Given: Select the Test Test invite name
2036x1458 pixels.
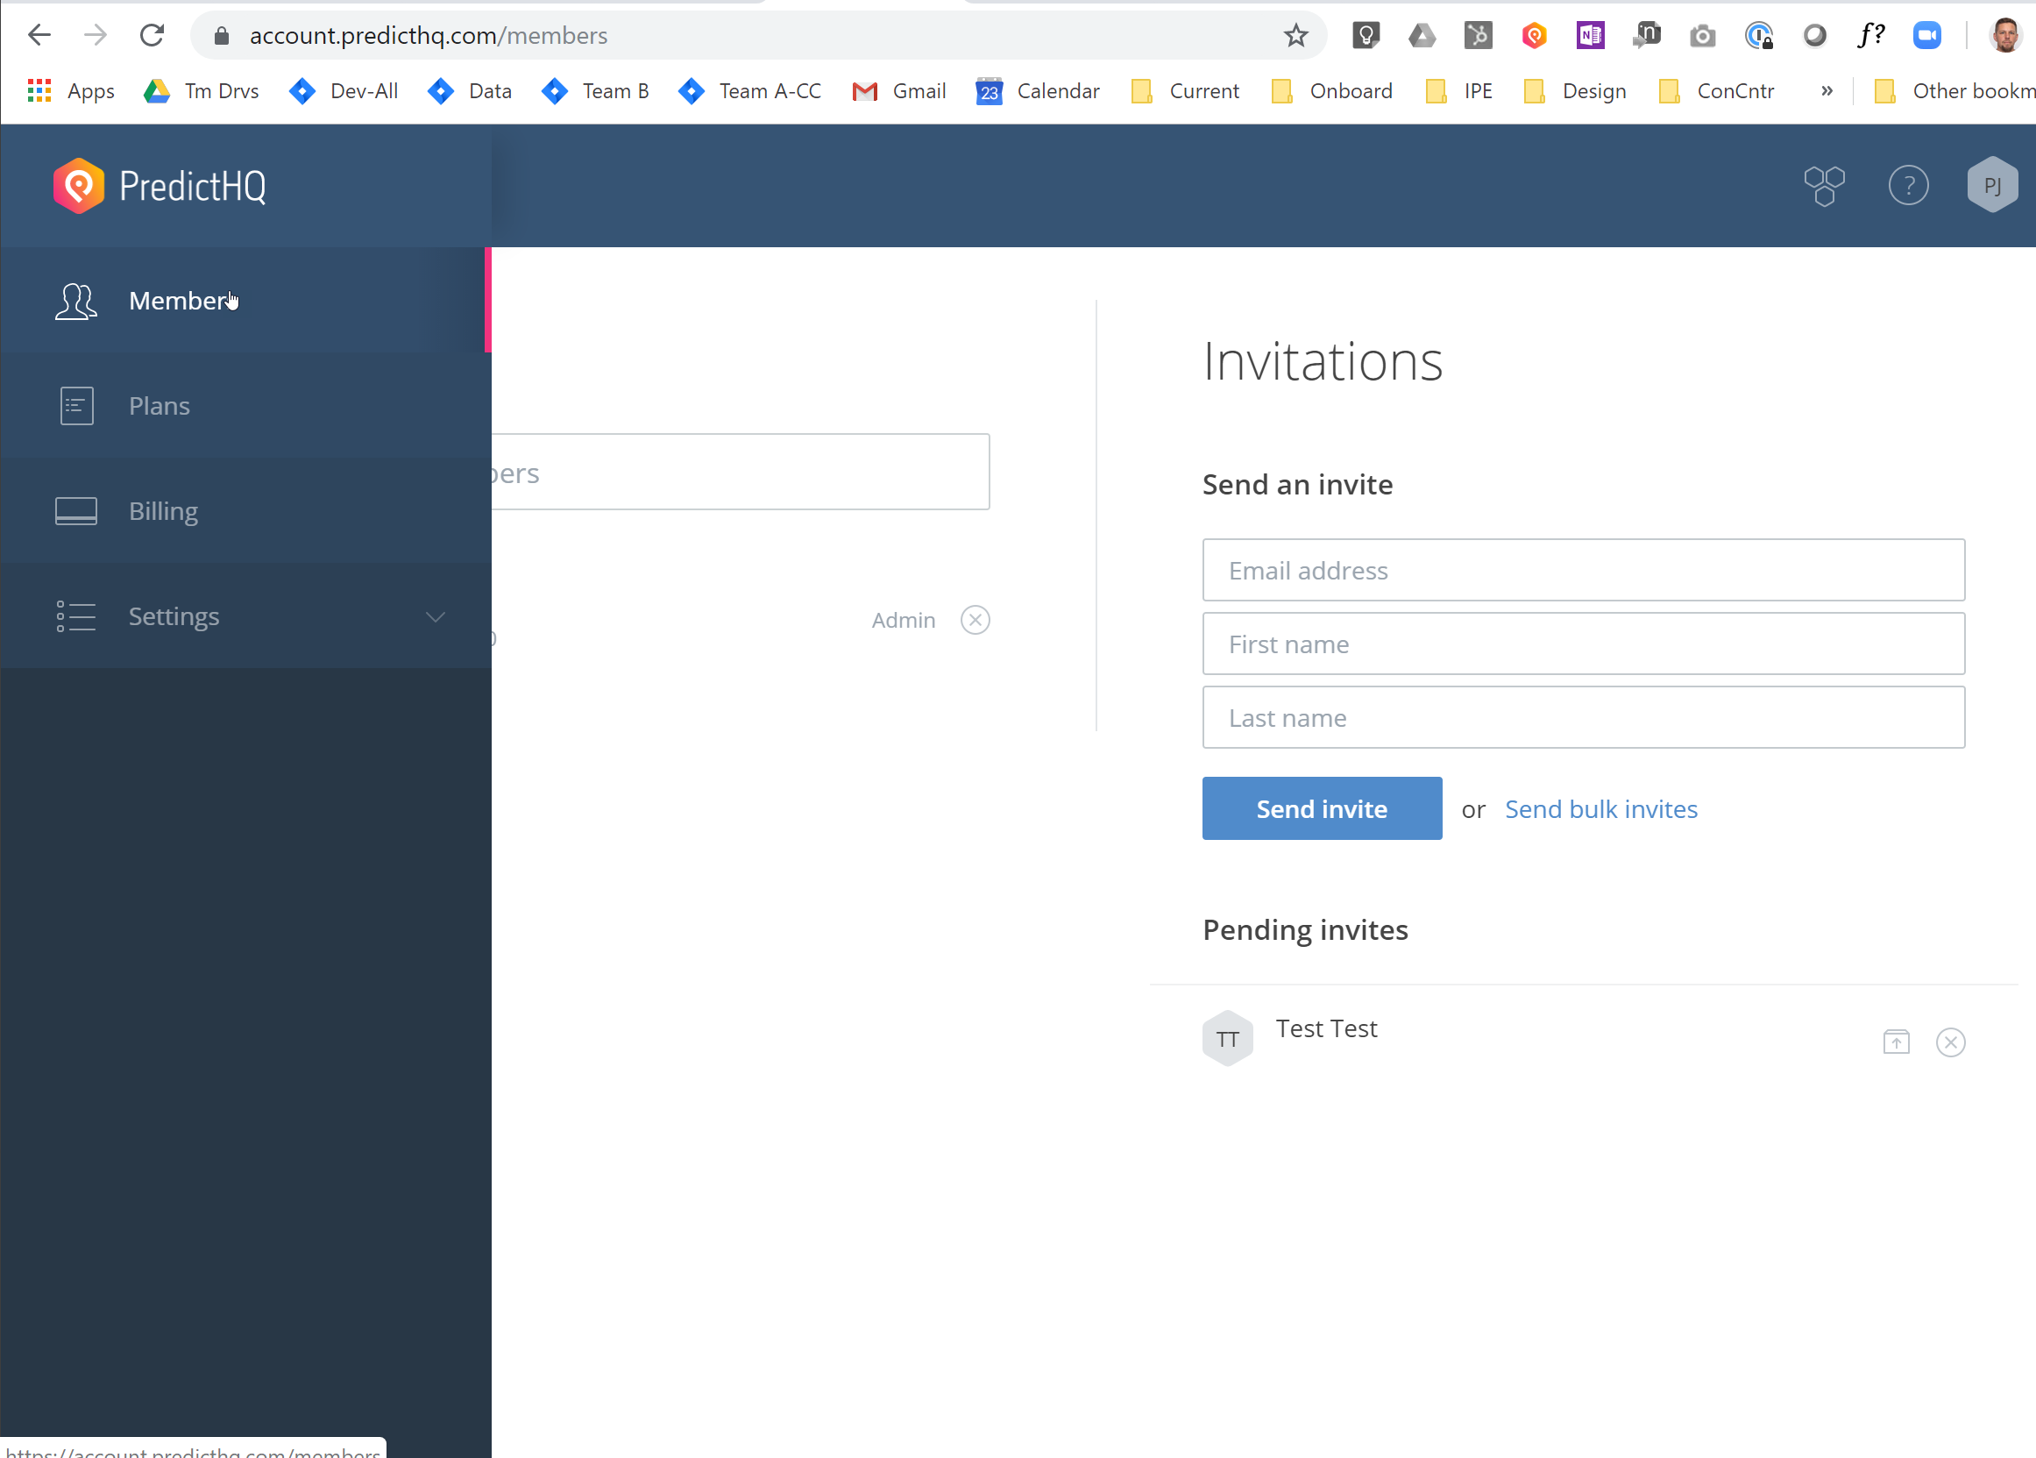Looking at the screenshot, I should click(1325, 1029).
